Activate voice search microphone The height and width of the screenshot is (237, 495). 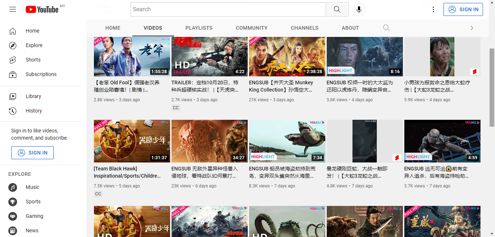359,9
